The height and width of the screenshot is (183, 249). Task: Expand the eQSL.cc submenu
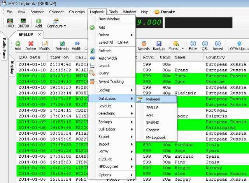click(112, 159)
